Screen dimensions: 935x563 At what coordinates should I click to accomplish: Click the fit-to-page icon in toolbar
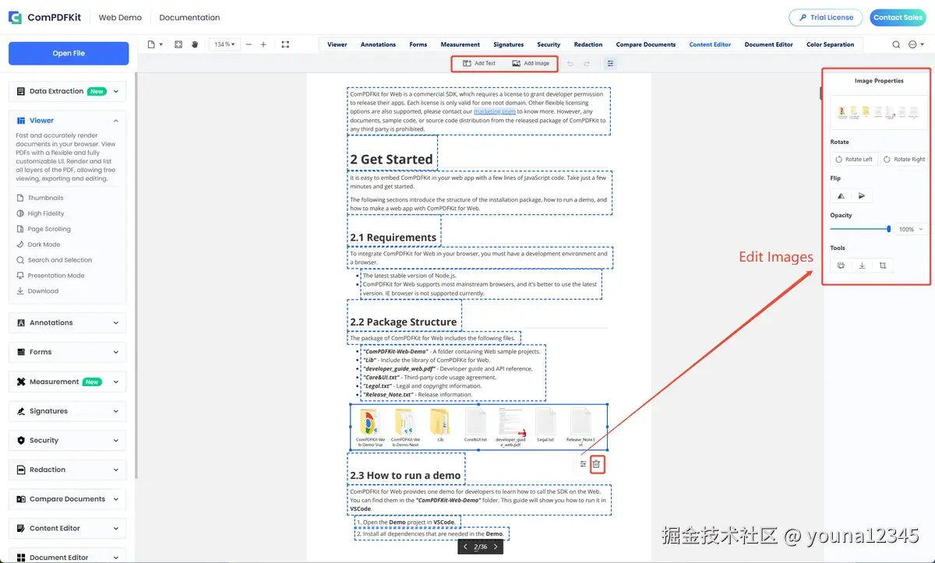click(178, 44)
